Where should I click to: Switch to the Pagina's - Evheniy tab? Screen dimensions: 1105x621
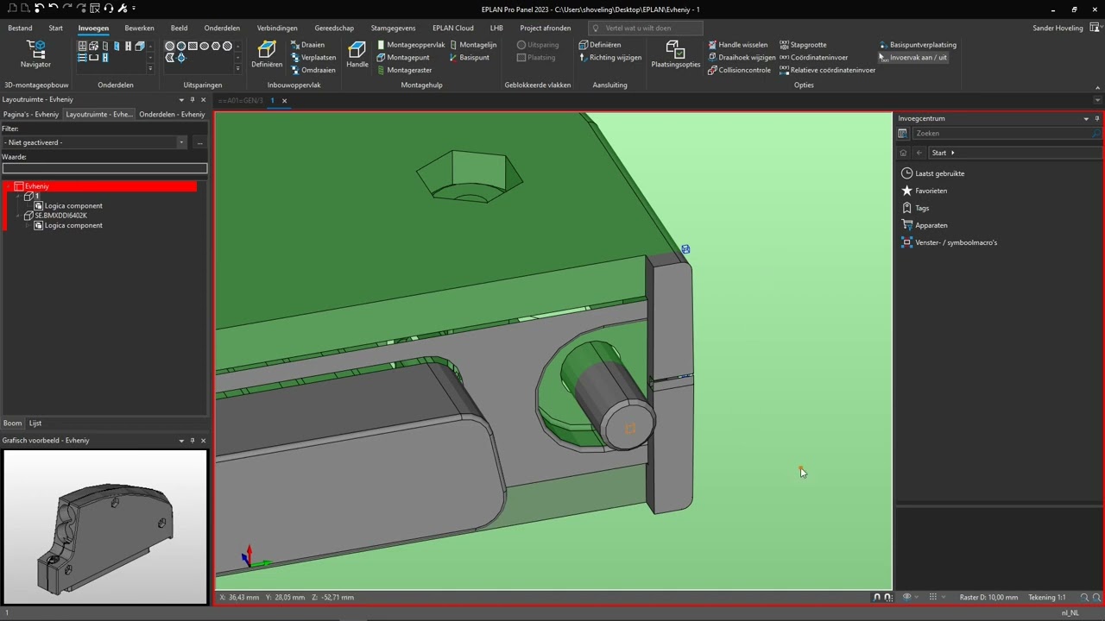[x=31, y=114]
